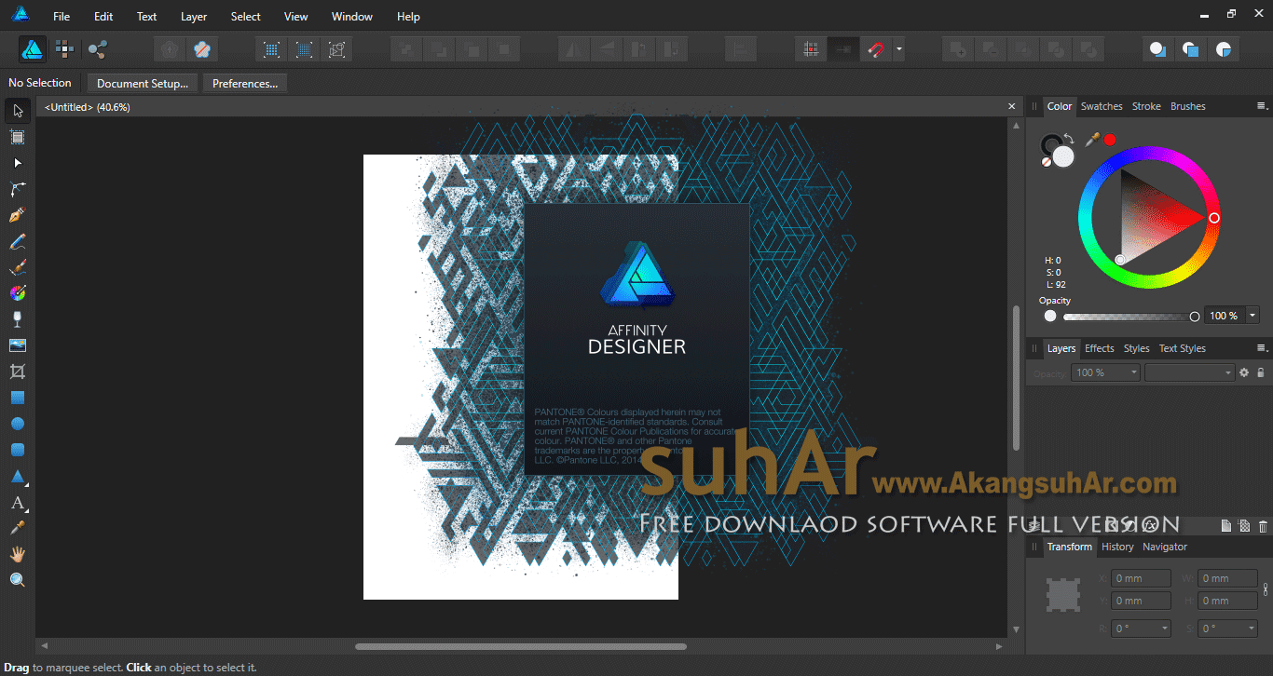Click the W width input field

tap(1227, 578)
